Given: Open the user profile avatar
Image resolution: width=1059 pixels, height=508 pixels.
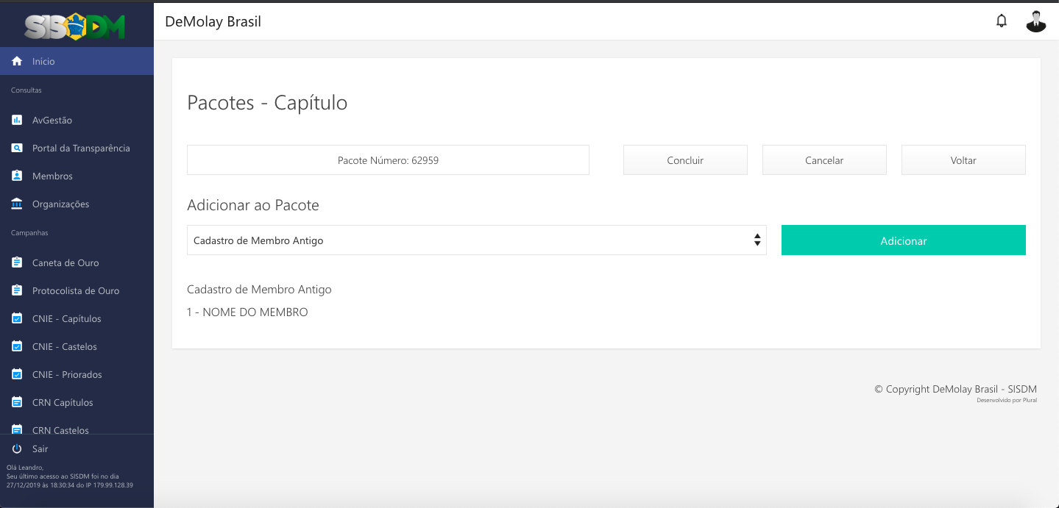Looking at the screenshot, I should click(x=1035, y=21).
